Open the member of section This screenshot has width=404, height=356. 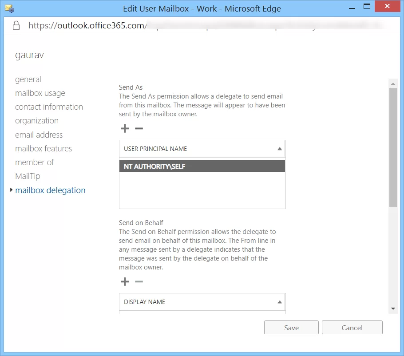click(34, 162)
